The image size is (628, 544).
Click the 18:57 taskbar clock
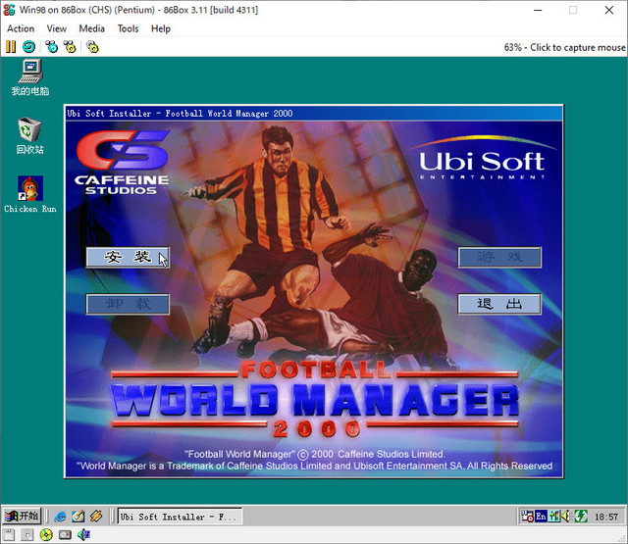[x=606, y=517]
